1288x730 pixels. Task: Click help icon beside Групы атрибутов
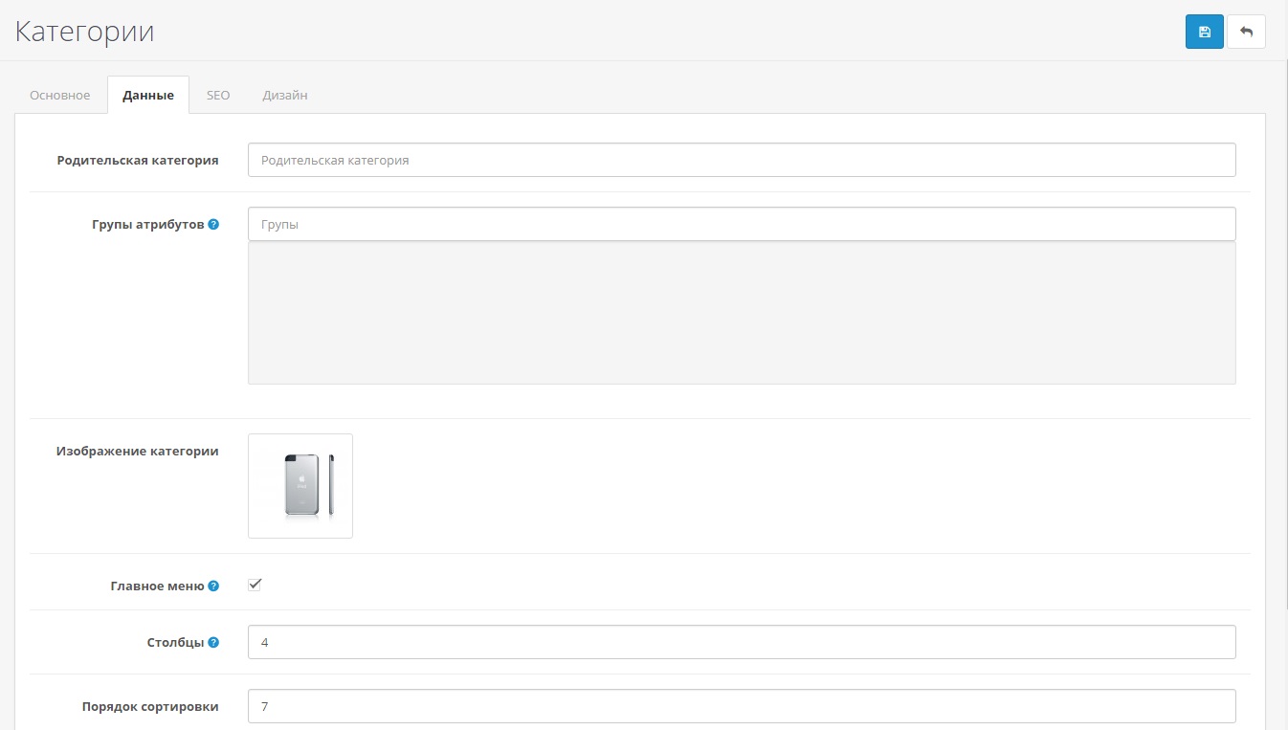click(213, 224)
